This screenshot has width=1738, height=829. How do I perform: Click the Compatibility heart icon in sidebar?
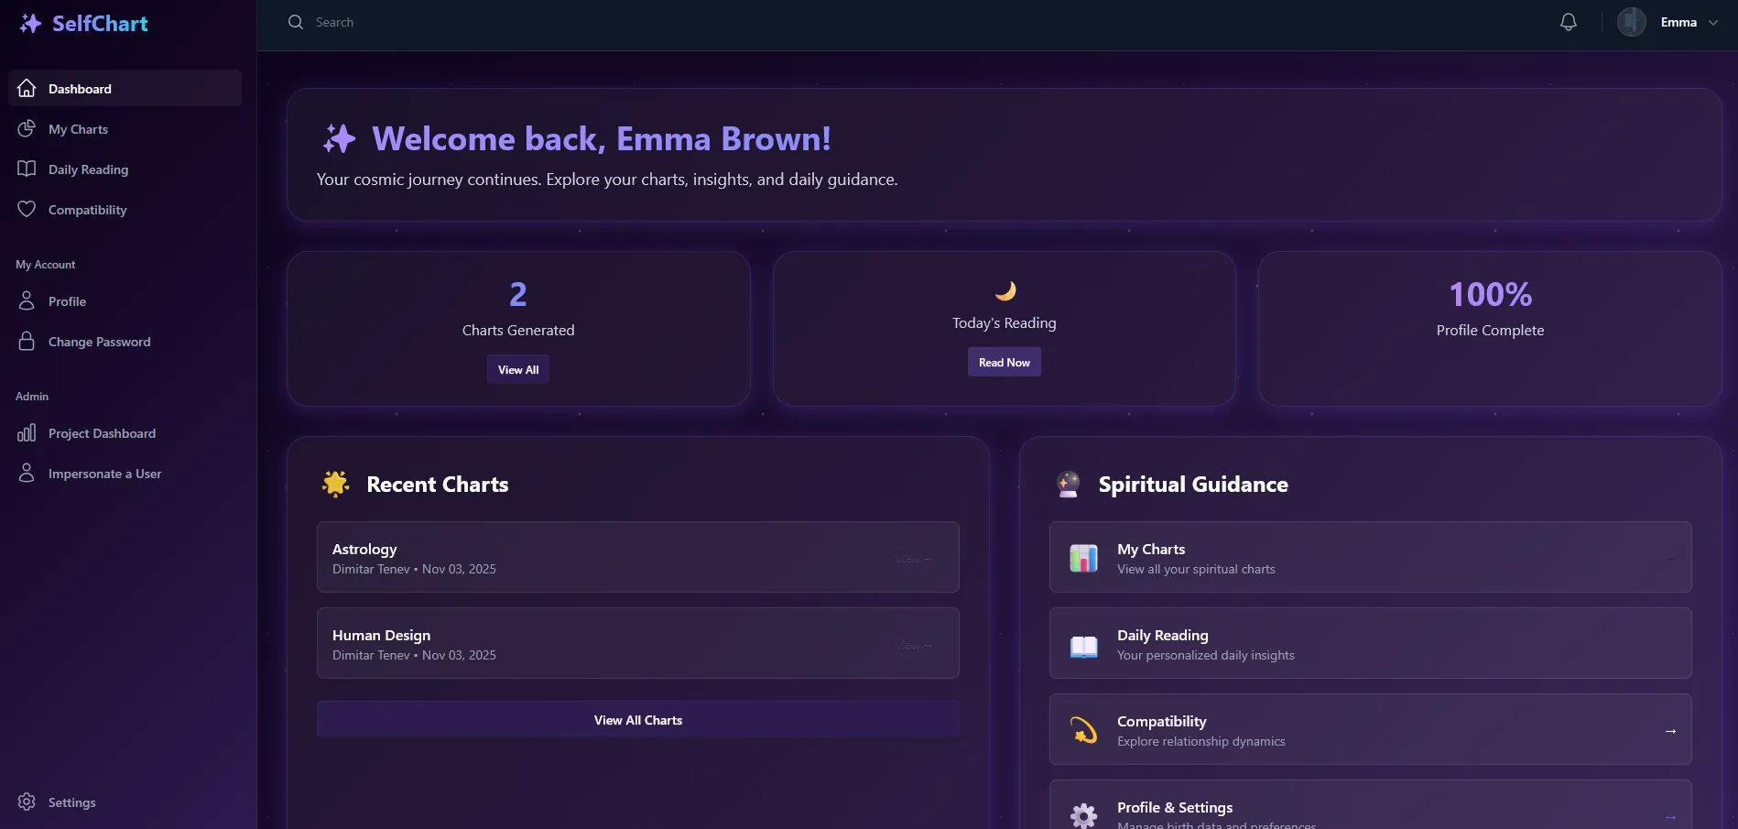click(27, 209)
